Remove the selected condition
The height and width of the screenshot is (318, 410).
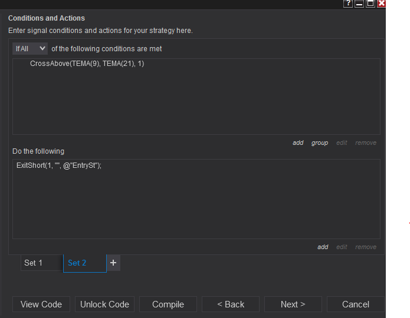coord(366,143)
